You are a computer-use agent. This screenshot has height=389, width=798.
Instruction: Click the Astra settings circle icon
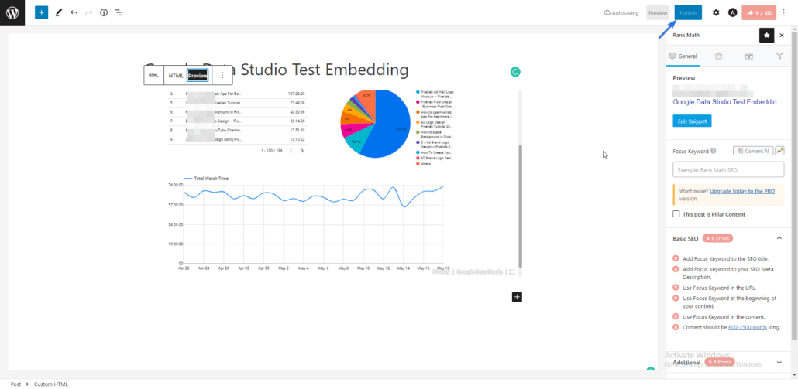(732, 12)
